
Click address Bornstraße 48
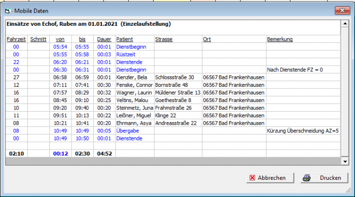[x=171, y=85]
